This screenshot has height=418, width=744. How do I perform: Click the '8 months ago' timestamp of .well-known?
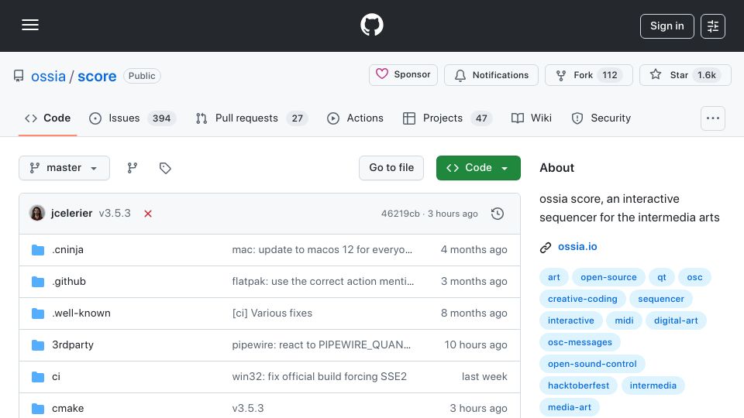click(x=474, y=313)
